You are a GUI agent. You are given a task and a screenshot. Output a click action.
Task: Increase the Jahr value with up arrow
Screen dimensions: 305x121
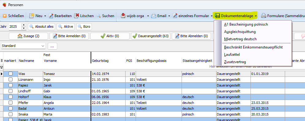[x=24, y=25]
